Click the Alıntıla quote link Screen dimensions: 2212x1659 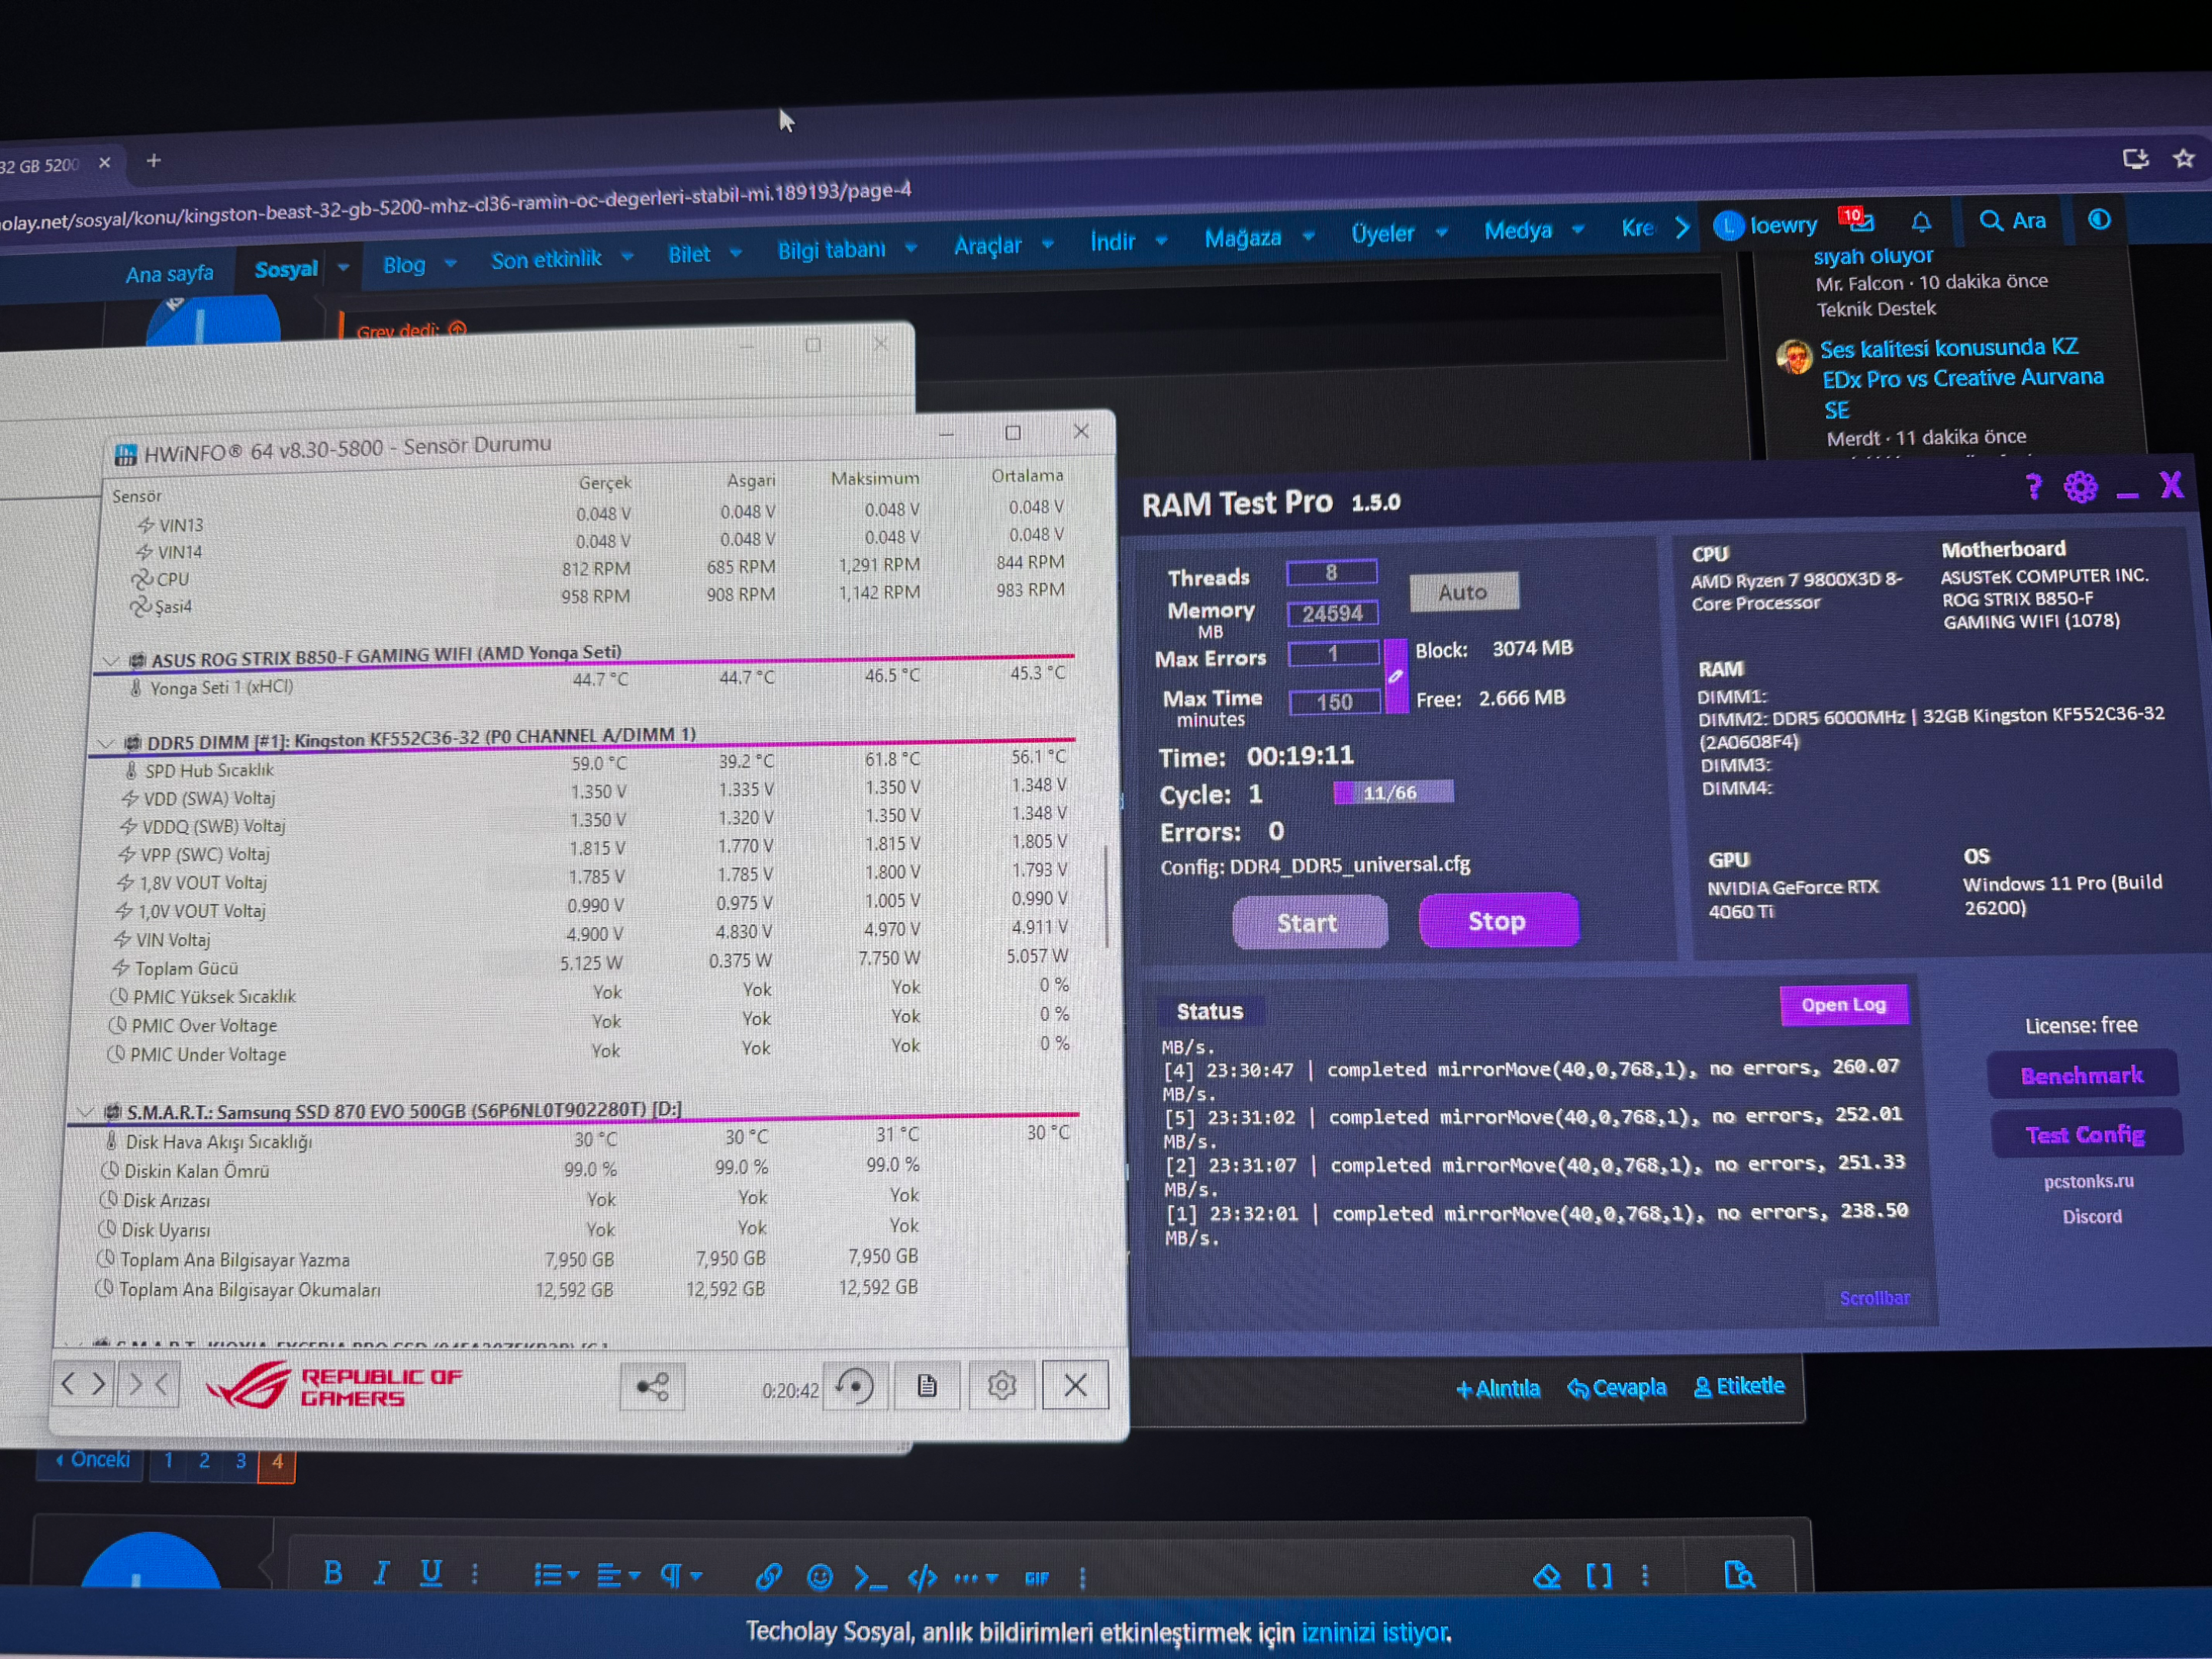click(1498, 1389)
